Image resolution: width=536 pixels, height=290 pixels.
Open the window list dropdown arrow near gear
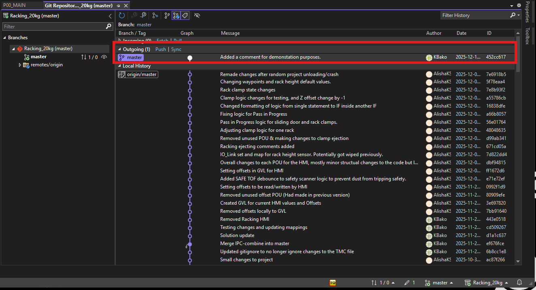pos(511,6)
